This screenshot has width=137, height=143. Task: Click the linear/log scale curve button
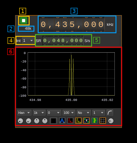110,113
